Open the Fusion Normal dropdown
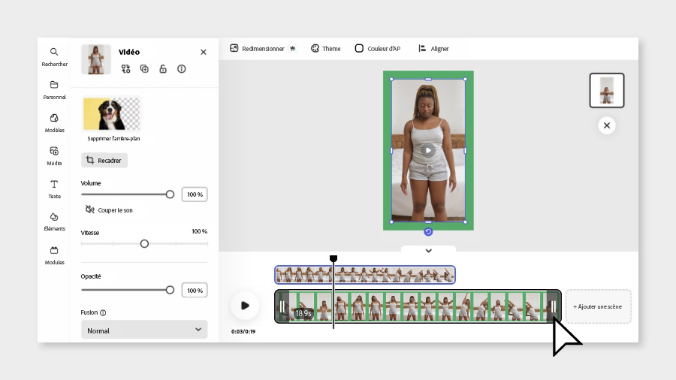The width and height of the screenshot is (676, 380). point(144,330)
